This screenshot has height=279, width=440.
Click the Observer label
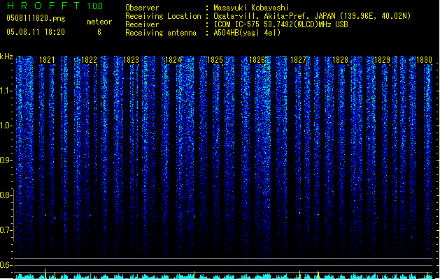point(142,8)
